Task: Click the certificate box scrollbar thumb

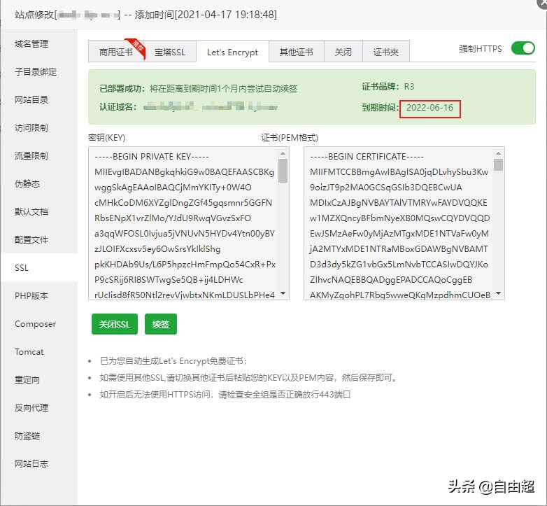Action: coord(499,164)
